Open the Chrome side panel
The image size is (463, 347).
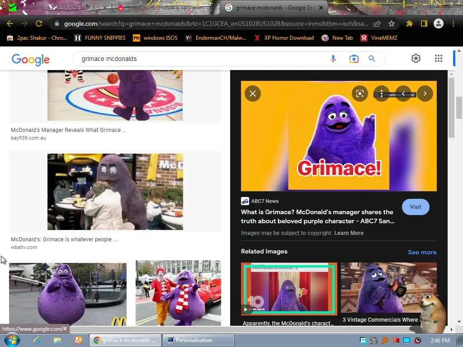point(424,23)
